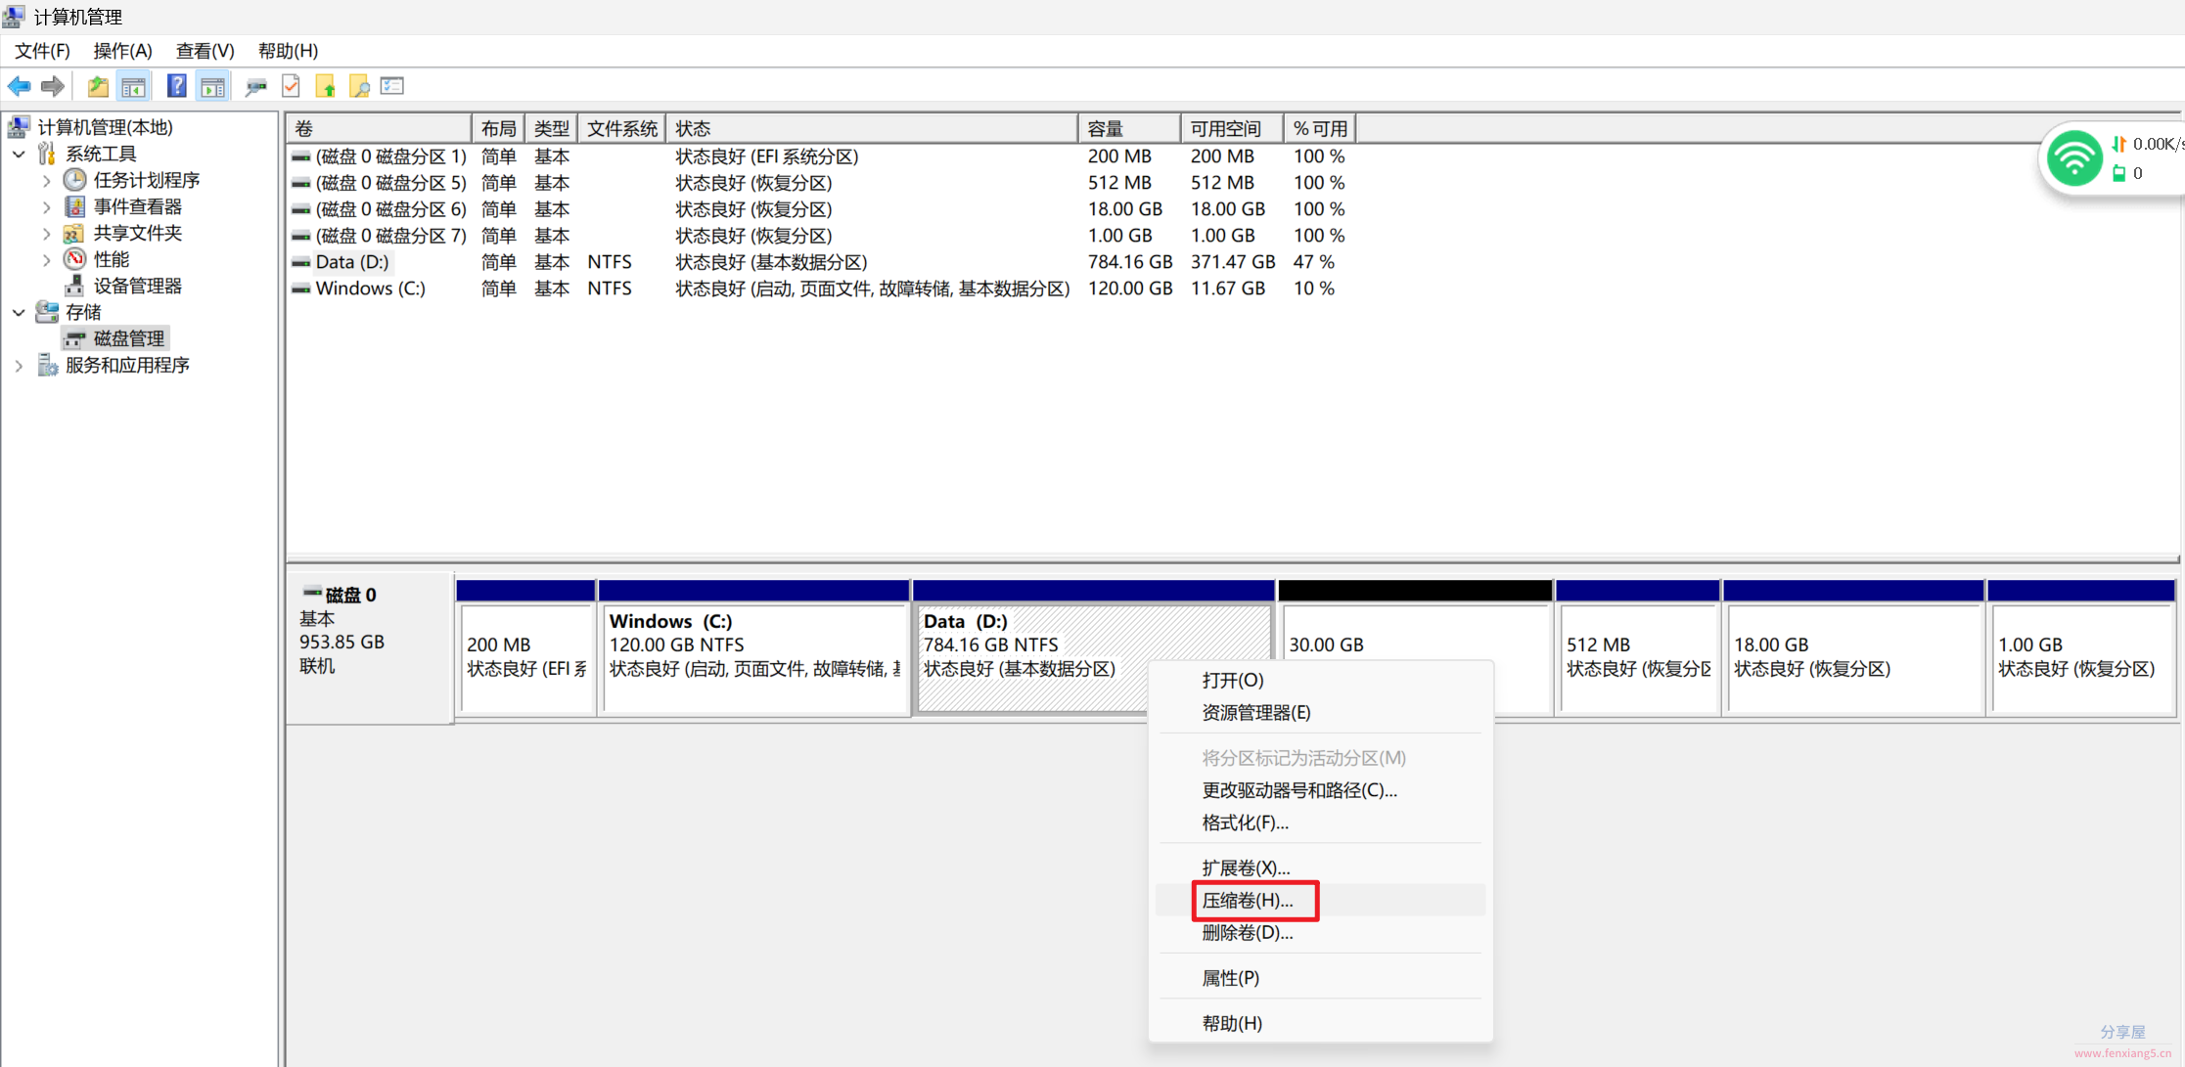
Task: Click the icon beside 共享文件夹
Action: (x=74, y=233)
